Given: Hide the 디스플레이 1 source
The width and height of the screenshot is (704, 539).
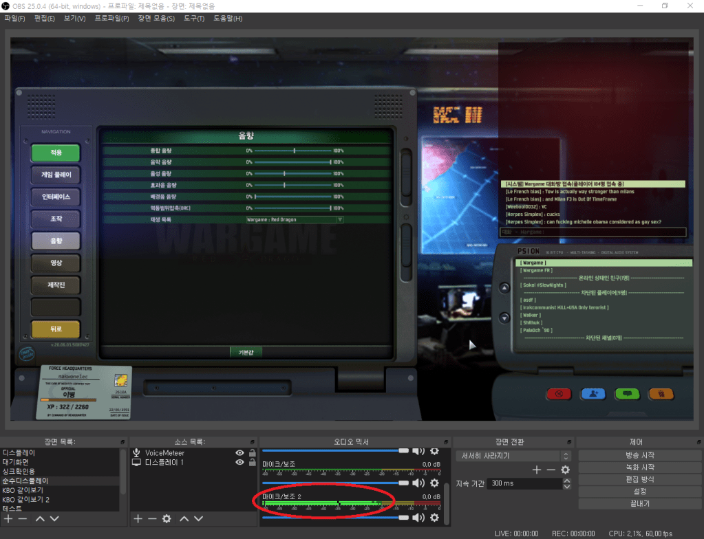Looking at the screenshot, I should point(239,463).
